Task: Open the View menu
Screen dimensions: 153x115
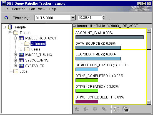Action: [42, 9]
